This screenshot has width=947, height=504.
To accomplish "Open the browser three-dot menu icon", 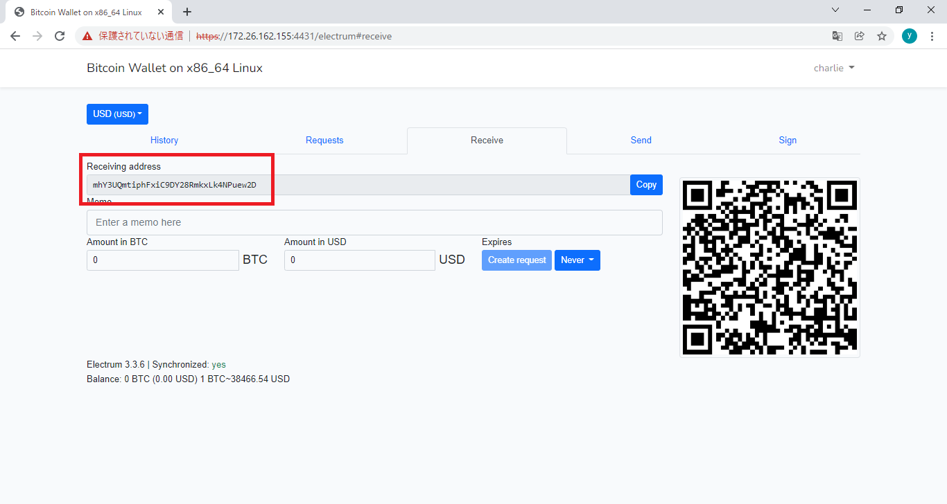I will pos(931,35).
